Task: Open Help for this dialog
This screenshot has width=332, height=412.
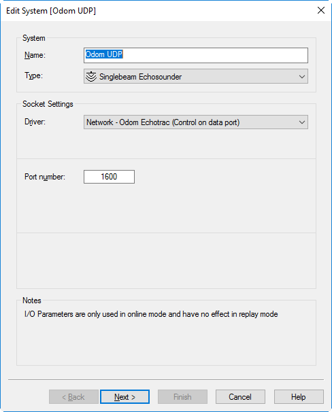Action: [299, 397]
